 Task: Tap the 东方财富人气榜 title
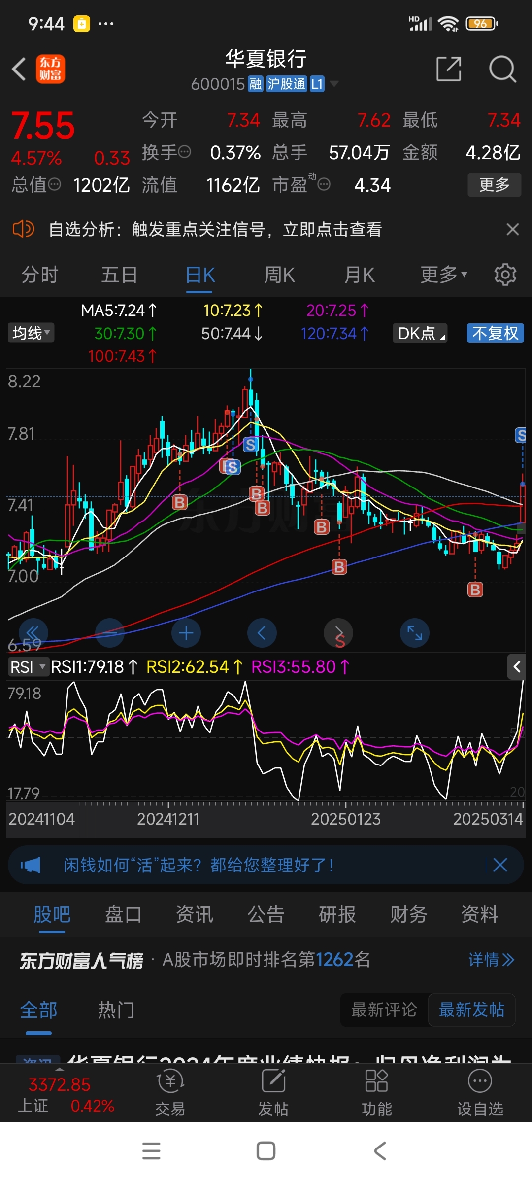[x=81, y=960]
